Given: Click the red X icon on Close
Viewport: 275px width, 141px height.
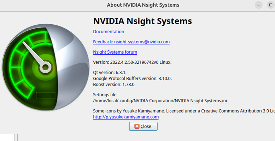Looking at the screenshot, I should [x=137, y=126].
